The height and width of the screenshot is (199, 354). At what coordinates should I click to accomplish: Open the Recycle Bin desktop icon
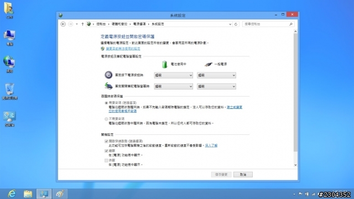9,91
